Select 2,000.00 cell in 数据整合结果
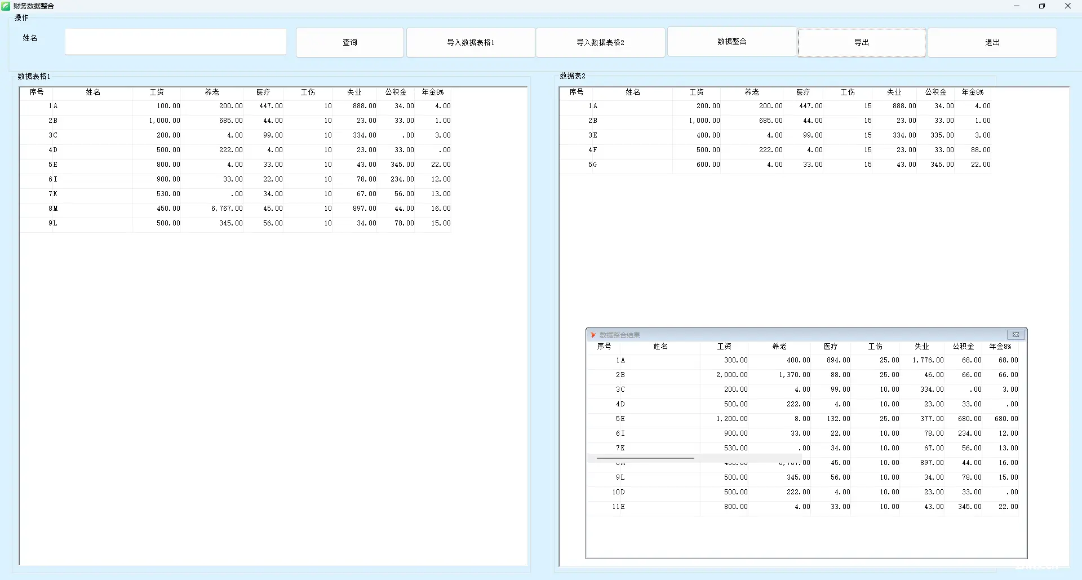1082x580 pixels. [724, 375]
